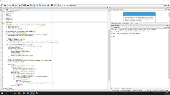This screenshot has height=95, width=170.
Task: Open the IPython console options icon
Action: click(169, 27)
